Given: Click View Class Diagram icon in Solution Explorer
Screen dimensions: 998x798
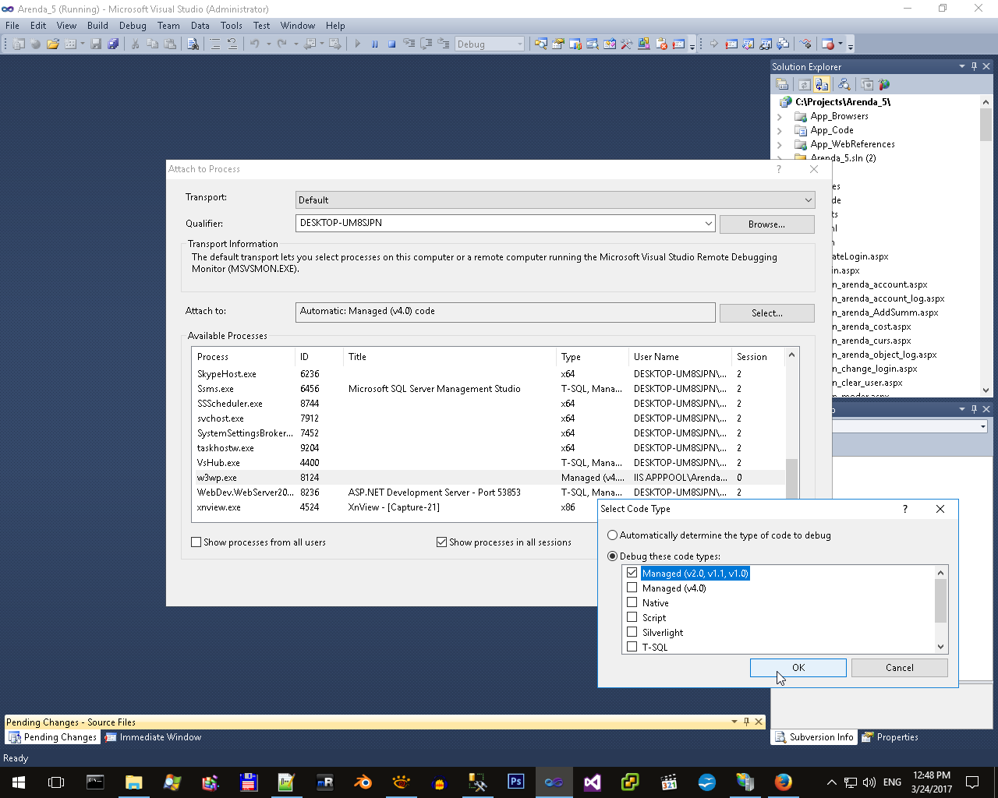Looking at the screenshot, I should [844, 84].
